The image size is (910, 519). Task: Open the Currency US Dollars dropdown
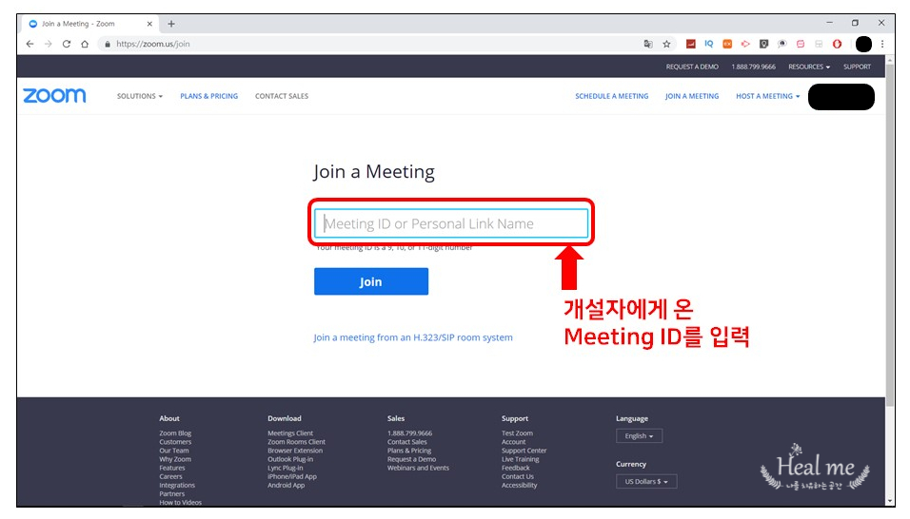[646, 481]
